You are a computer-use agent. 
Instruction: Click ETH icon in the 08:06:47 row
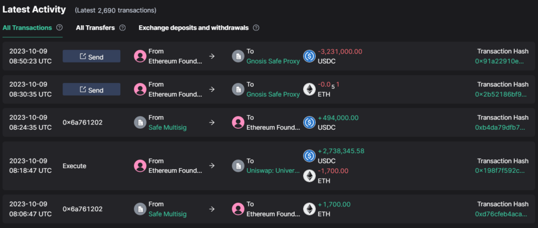(x=309, y=209)
